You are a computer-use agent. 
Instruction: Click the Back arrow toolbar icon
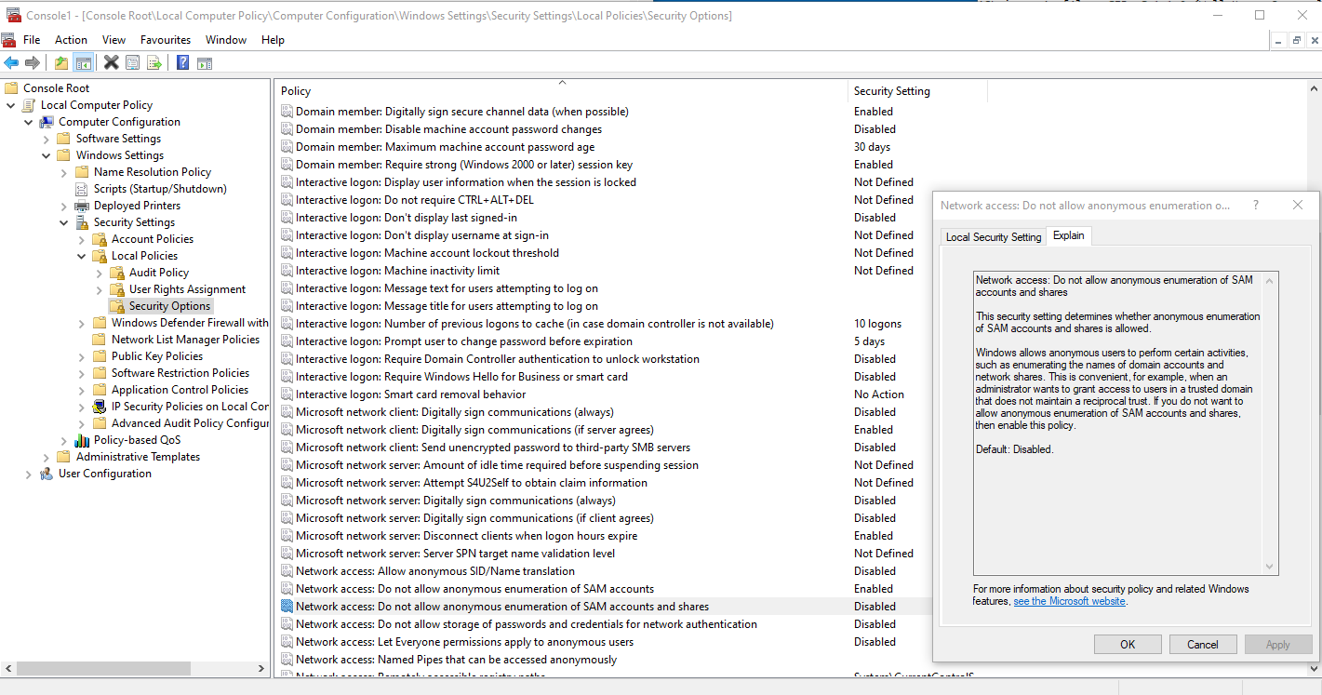coord(11,62)
